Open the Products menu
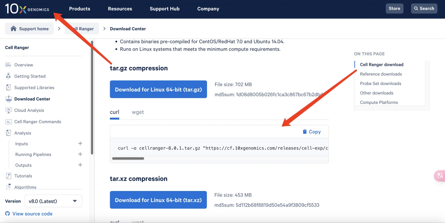This screenshot has width=445, height=223. pos(80,9)
